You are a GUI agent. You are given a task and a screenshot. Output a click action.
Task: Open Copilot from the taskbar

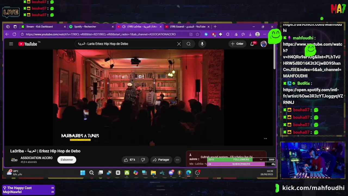point(136,173)
